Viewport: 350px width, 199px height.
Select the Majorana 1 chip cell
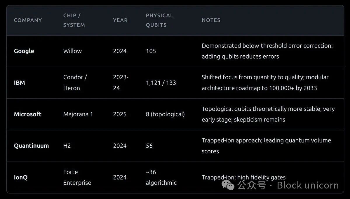pos(78,114)
